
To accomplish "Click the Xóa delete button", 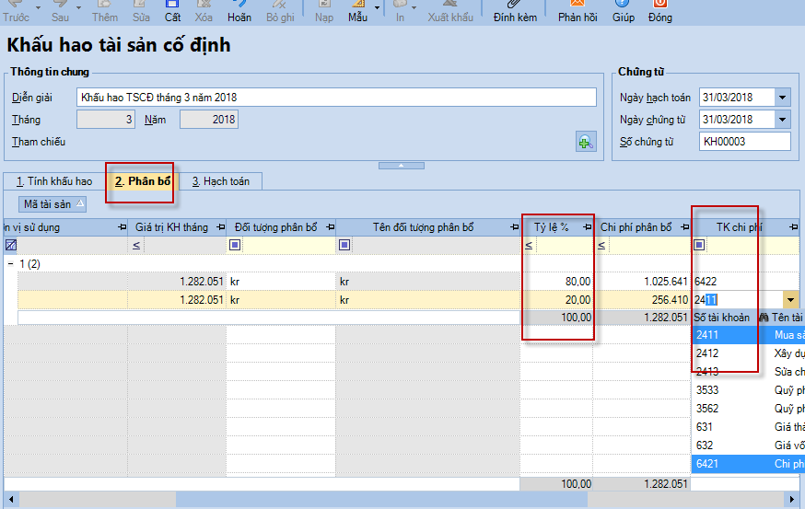I will click(204, 12).
